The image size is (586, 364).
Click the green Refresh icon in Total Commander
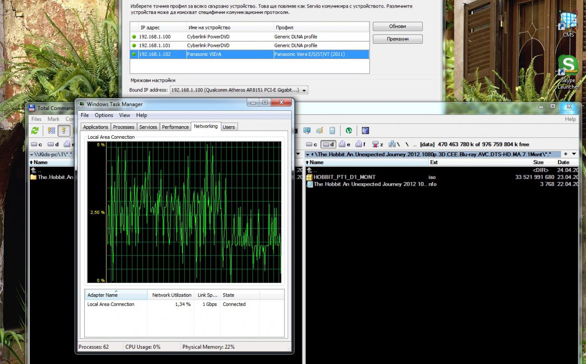click(35, 131)
